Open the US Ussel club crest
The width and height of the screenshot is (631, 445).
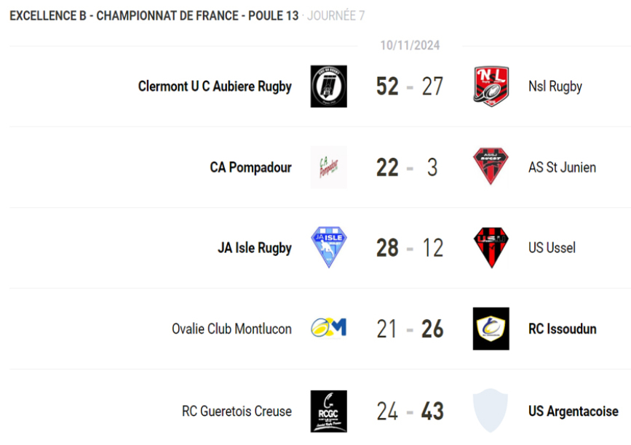click(x=491, y=248)
